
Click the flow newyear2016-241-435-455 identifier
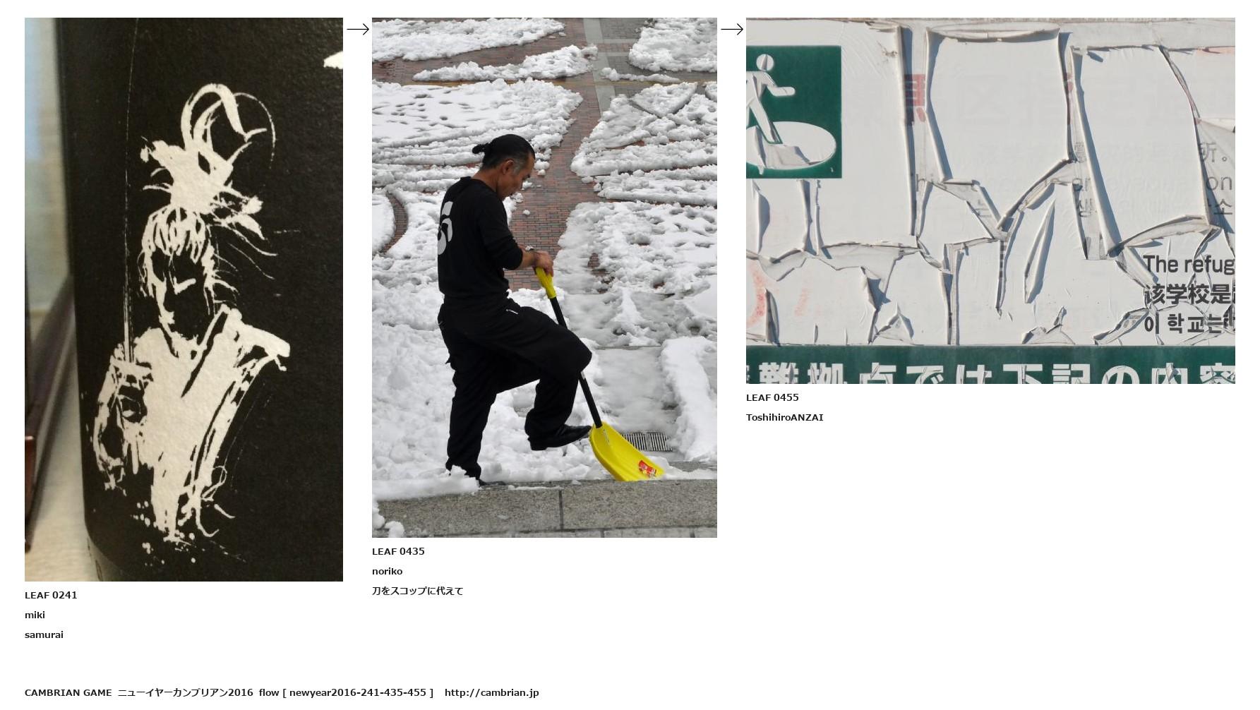tap(346, 692)
